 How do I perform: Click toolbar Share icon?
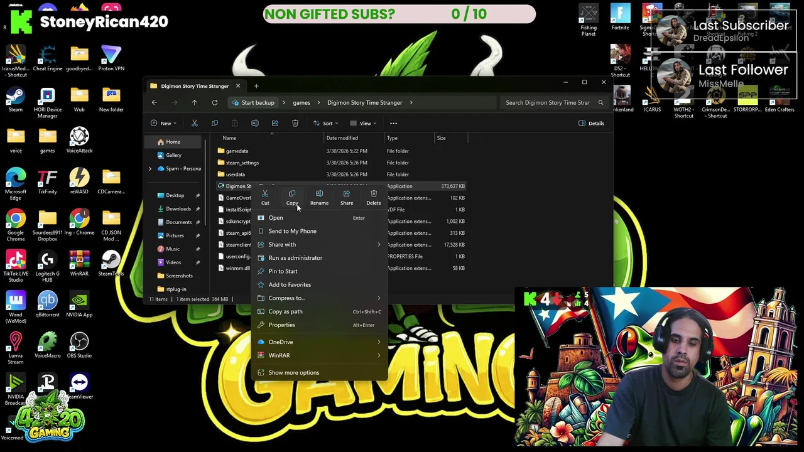pyautogui.click(x=275, y=123)
